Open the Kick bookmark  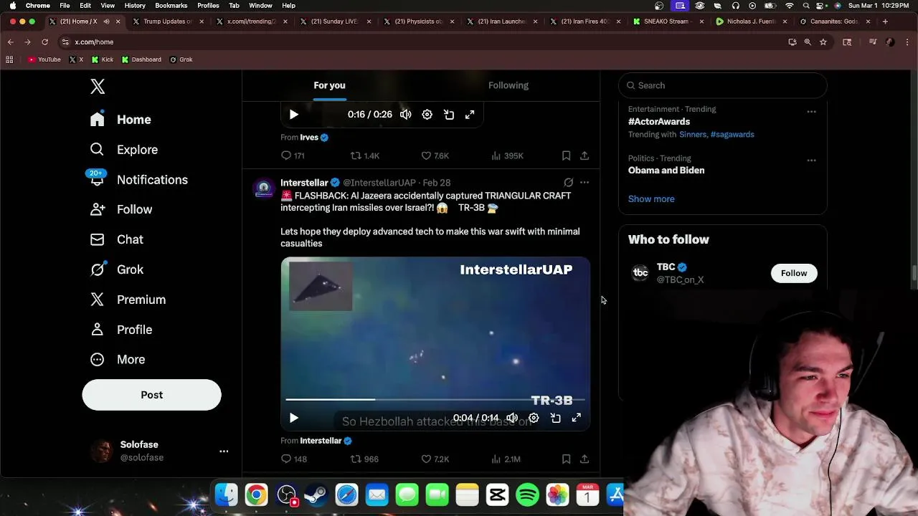(103, 59)
